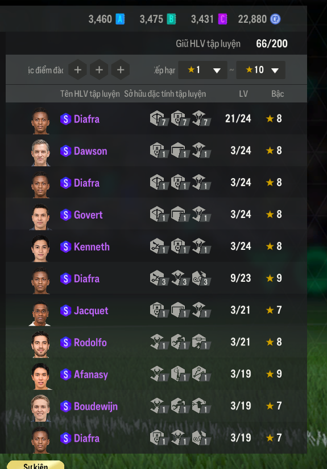Click the purple C training notebook icon
The height and width of the screenshot is (469, 327).
click(223, 19)
